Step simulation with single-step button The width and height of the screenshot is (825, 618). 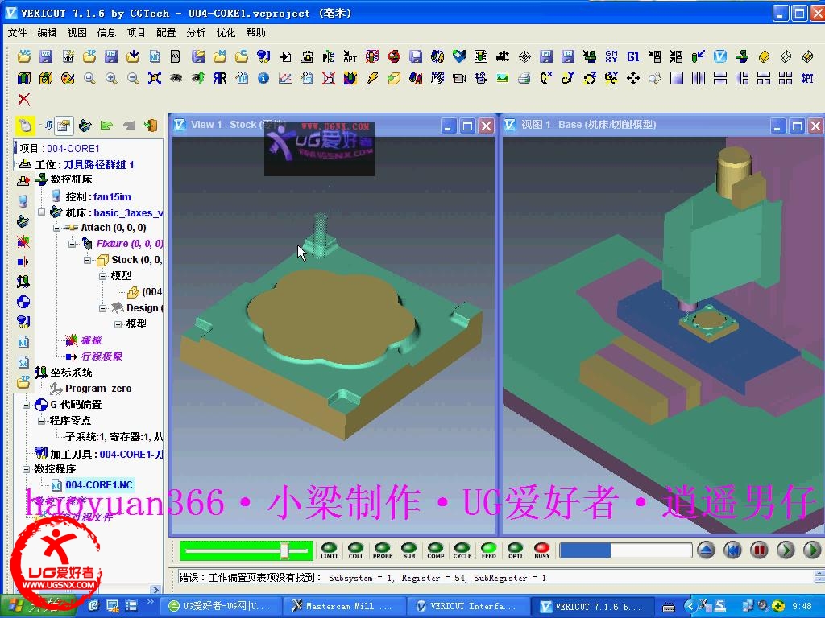(786, 550)
